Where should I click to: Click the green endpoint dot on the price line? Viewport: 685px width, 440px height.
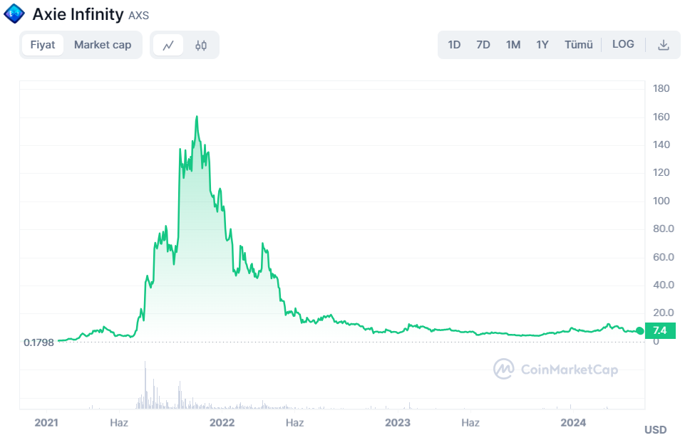(x=639, y=330)
